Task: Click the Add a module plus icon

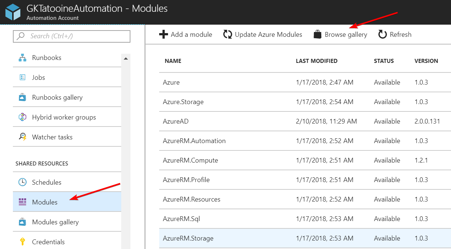Action: [163, 34]
